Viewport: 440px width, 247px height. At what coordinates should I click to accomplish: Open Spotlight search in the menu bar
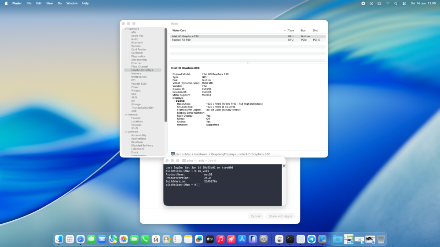click(396, 4)
